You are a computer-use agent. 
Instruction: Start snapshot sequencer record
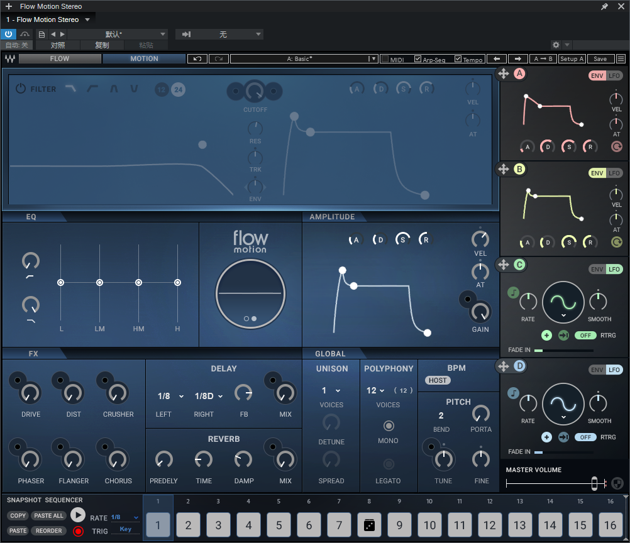78,531
